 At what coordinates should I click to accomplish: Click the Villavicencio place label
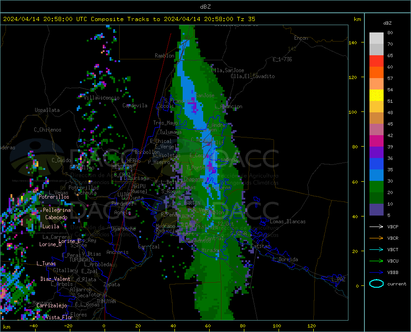point(102,98)
